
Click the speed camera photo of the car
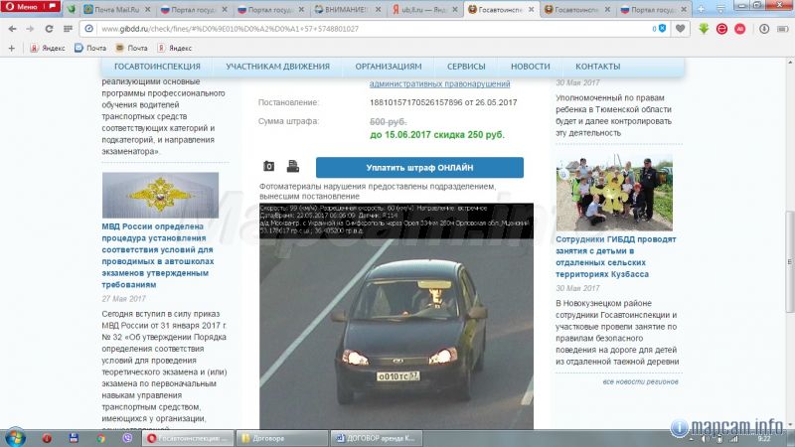click(397, 316)
